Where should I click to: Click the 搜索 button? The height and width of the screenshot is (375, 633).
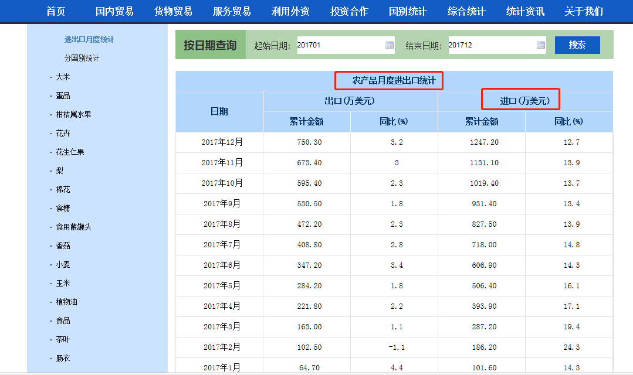tap(577, 45)
